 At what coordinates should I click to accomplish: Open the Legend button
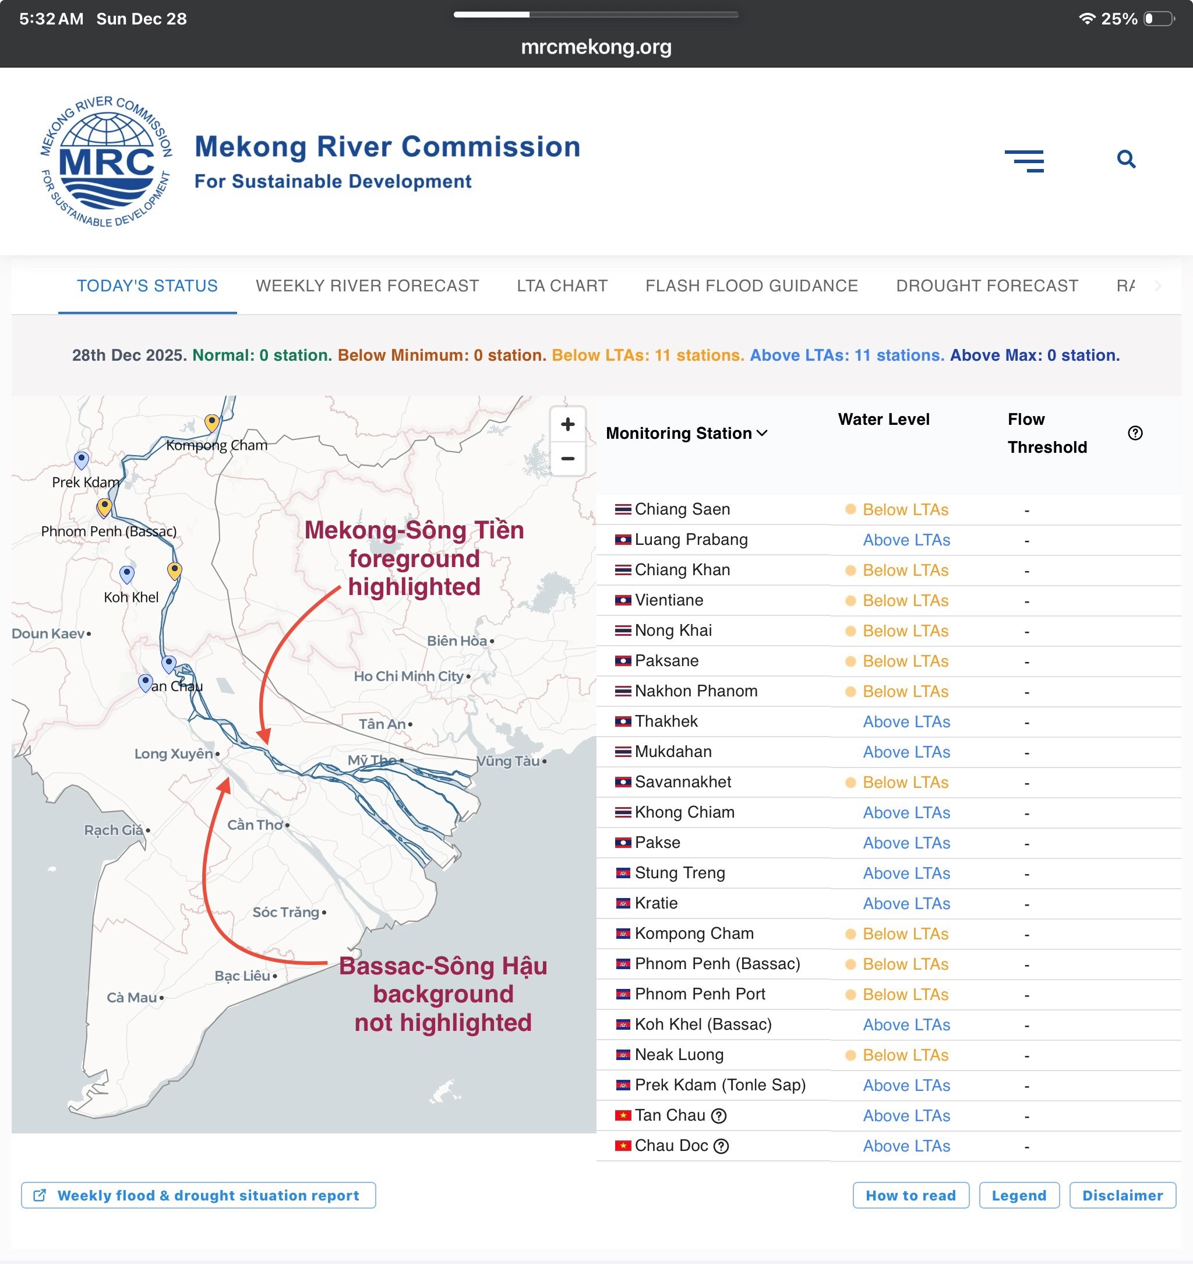pos(1018,1195)
